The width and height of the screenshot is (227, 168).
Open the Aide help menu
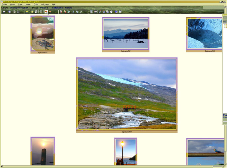54,4
